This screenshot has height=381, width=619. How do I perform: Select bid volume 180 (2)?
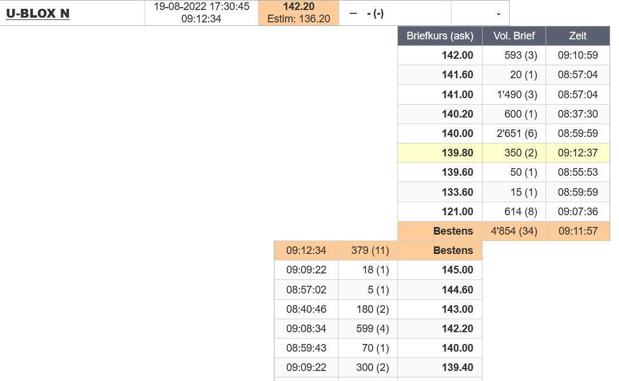click(x=373, y=309)
